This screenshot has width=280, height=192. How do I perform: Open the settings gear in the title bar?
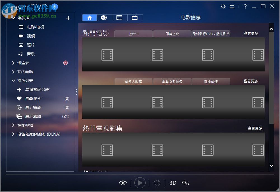pyautogui.click(x=223, y=6)
